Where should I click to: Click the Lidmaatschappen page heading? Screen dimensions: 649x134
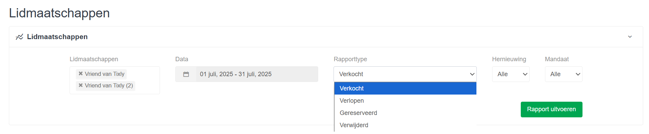pyautogui.click(x=59, y=13)
